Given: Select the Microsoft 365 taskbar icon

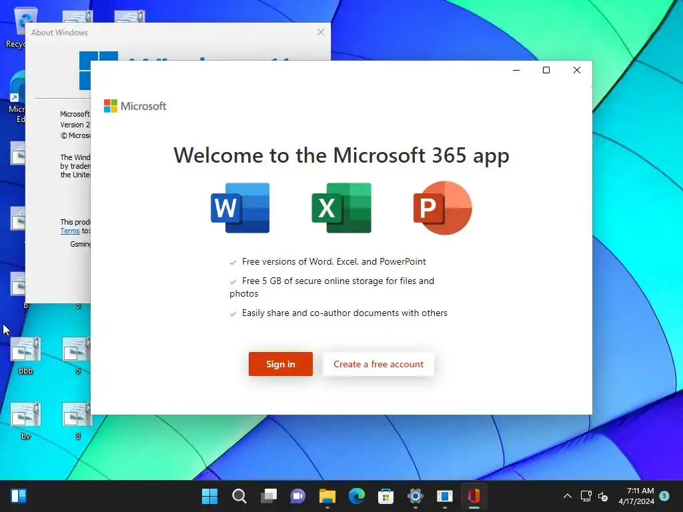Looking at the screenshot, I should pos(474,496).
